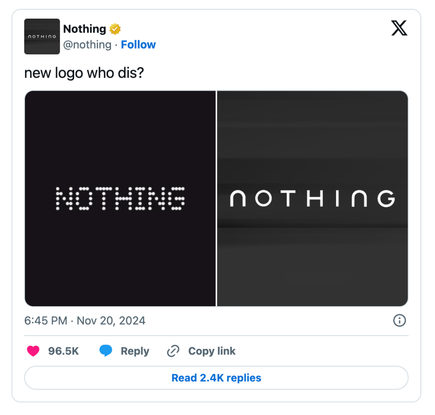Screen dimensions: 435x415
Task: Click the 96.5K likes count
Action: (x=64, y=351)
